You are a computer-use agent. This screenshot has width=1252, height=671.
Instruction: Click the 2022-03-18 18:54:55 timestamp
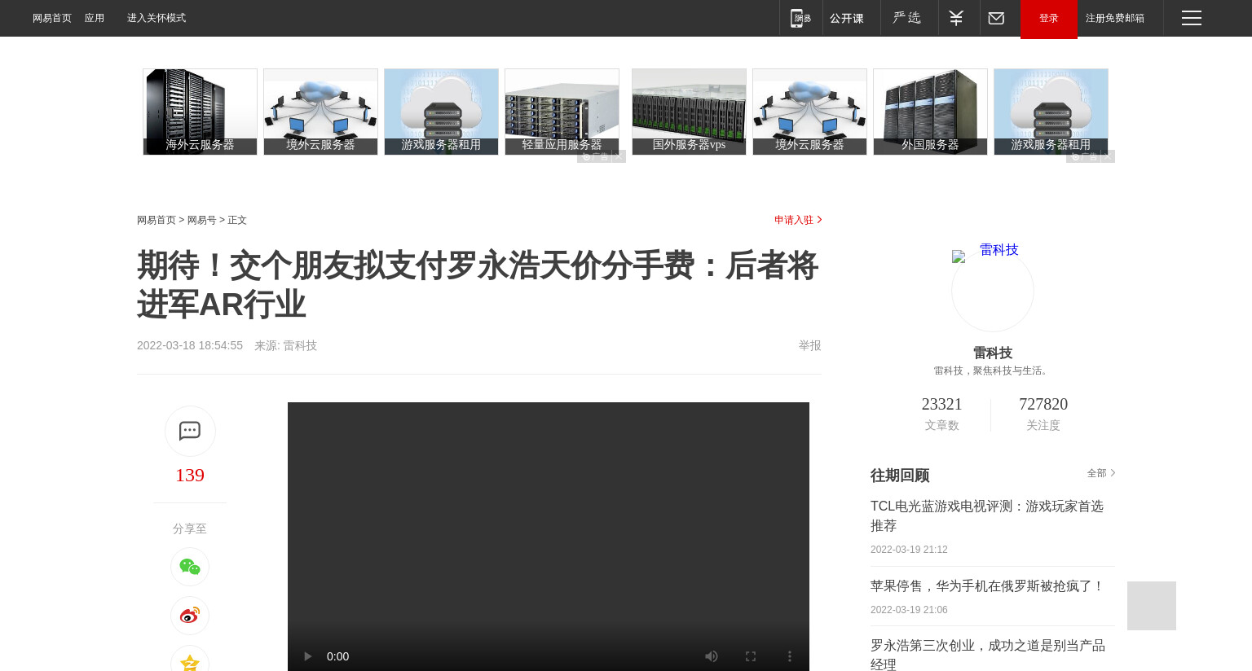[x=190, y=345]
